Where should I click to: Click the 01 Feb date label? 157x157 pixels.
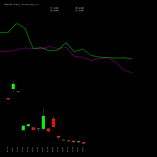tap(43, 149)
